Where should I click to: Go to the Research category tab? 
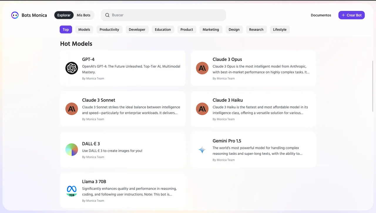click(256, 29)
